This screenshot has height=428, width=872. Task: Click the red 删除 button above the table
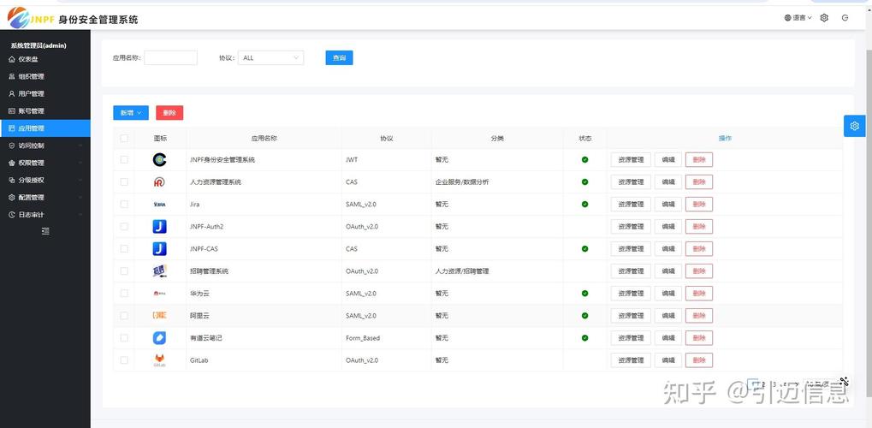[169, 113]
